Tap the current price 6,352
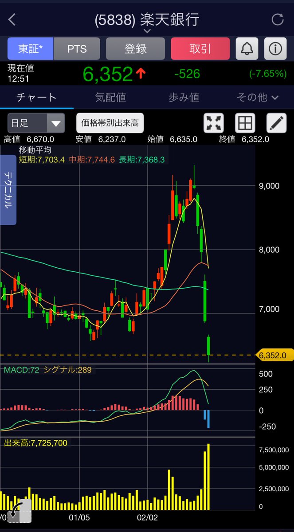The image size is (294, 532). point(108,74)
